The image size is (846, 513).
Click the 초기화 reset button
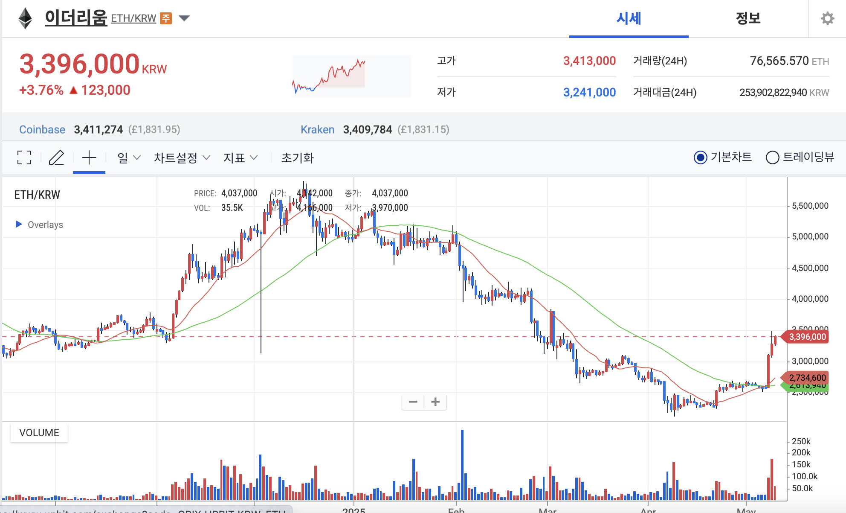[297, 157]
